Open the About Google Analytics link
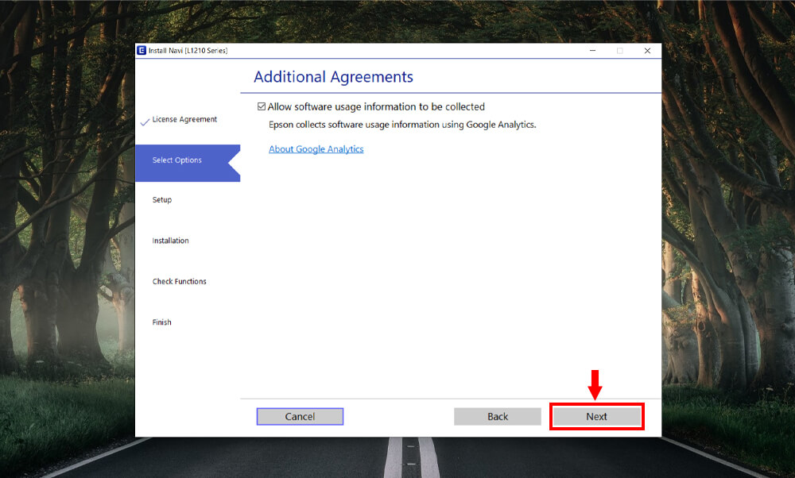 316,149
